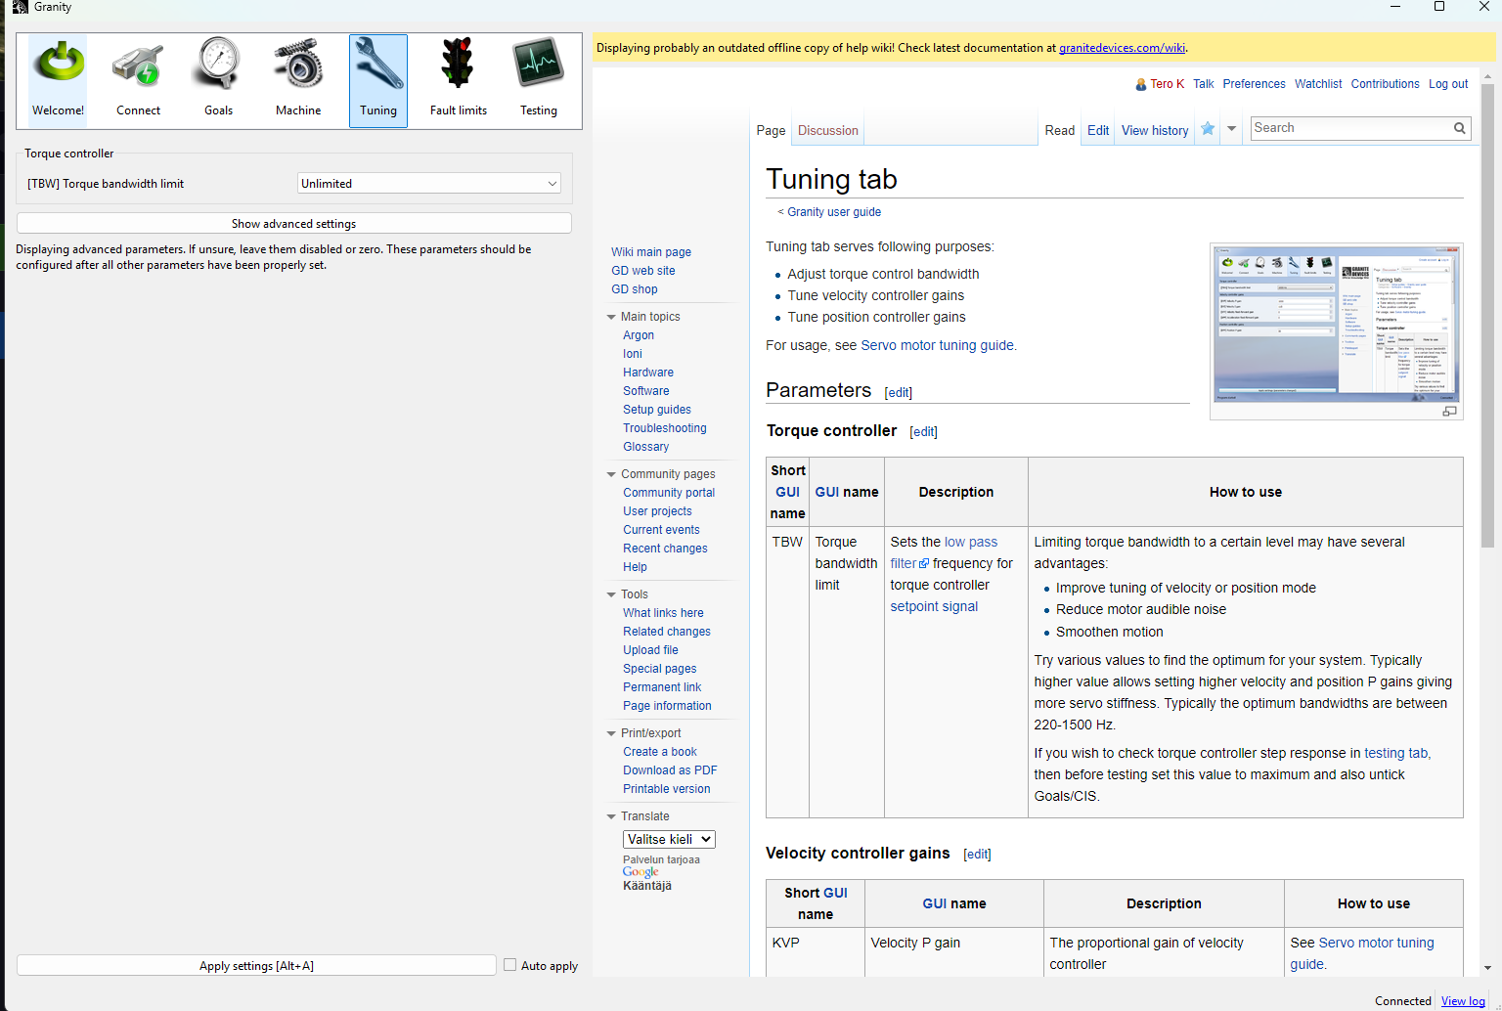Open the Goals gauge icon tab
The image size is (1502, 1011).
(218, 81)
